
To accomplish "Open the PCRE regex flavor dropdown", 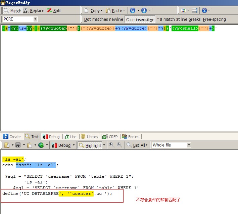I will [20, 19].
